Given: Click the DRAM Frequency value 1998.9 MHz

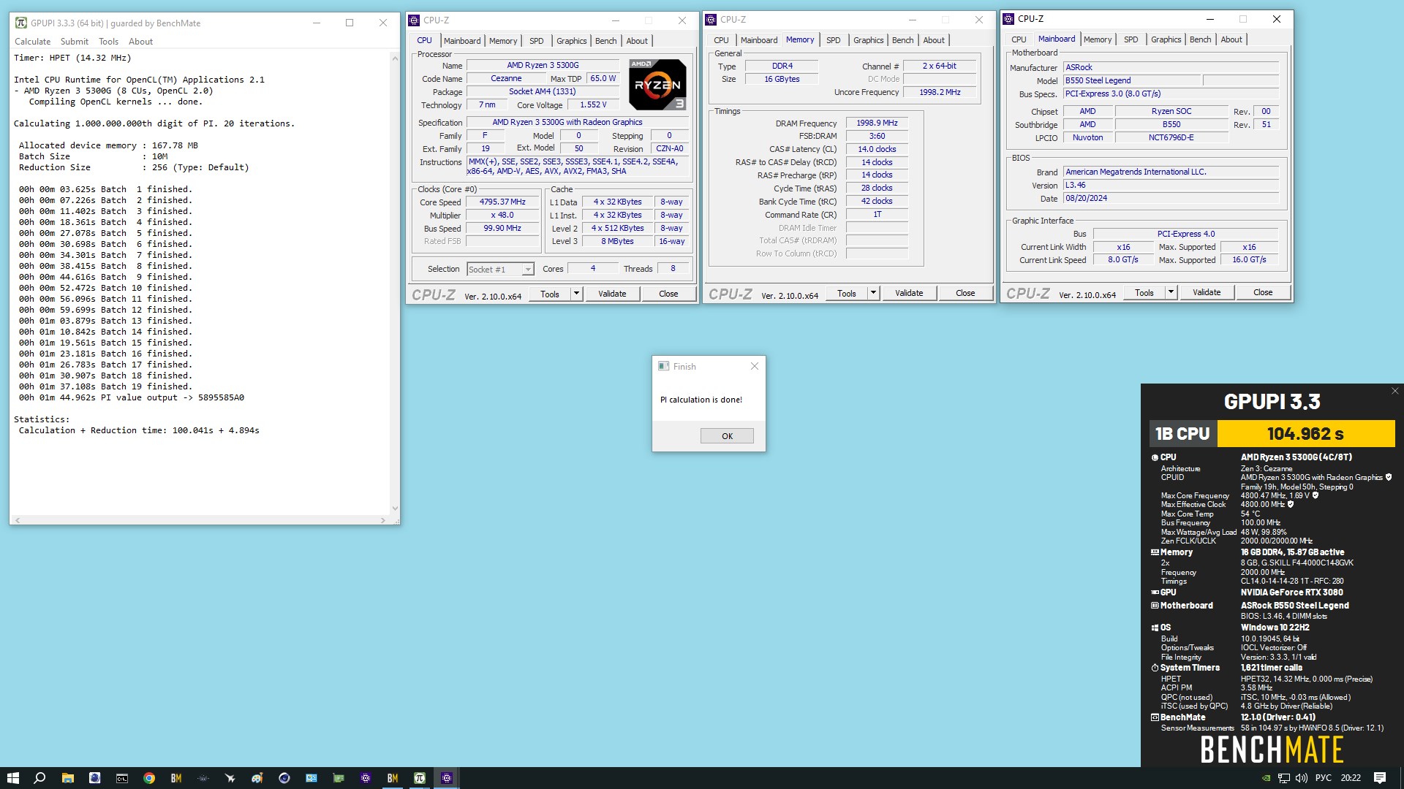Looking at the screenshot, I should pyautogui.click(x=877, y=123).
